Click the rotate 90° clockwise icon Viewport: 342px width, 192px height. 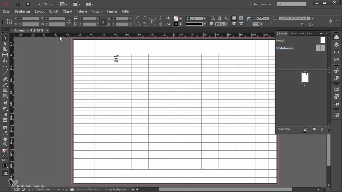click(x=138, y=18)
